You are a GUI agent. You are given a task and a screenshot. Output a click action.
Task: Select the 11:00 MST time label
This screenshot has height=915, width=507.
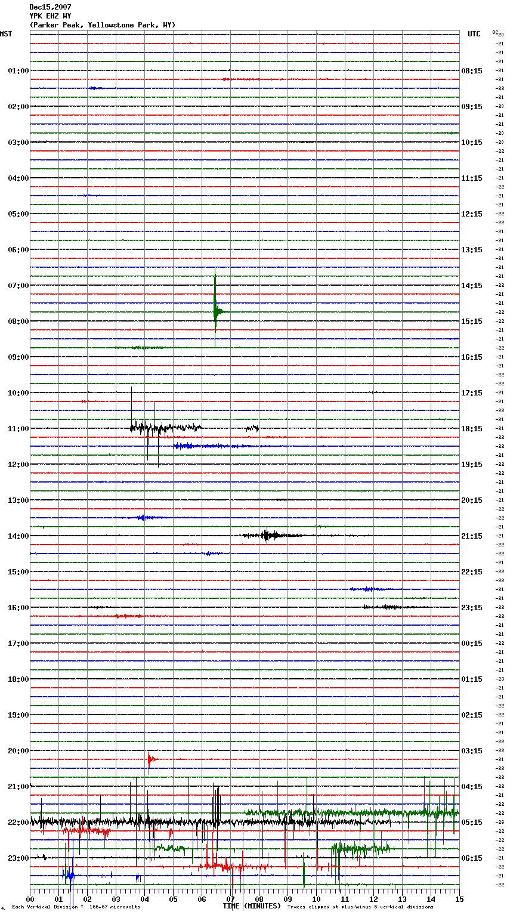(x=18, y=429)
